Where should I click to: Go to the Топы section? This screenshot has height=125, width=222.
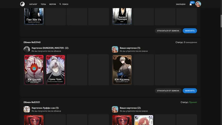[x=43, y=4]
